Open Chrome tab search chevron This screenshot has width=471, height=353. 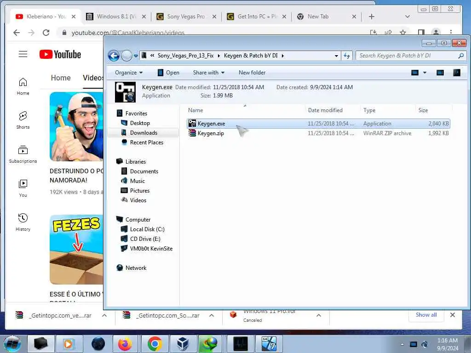click(x=408, y=17)
